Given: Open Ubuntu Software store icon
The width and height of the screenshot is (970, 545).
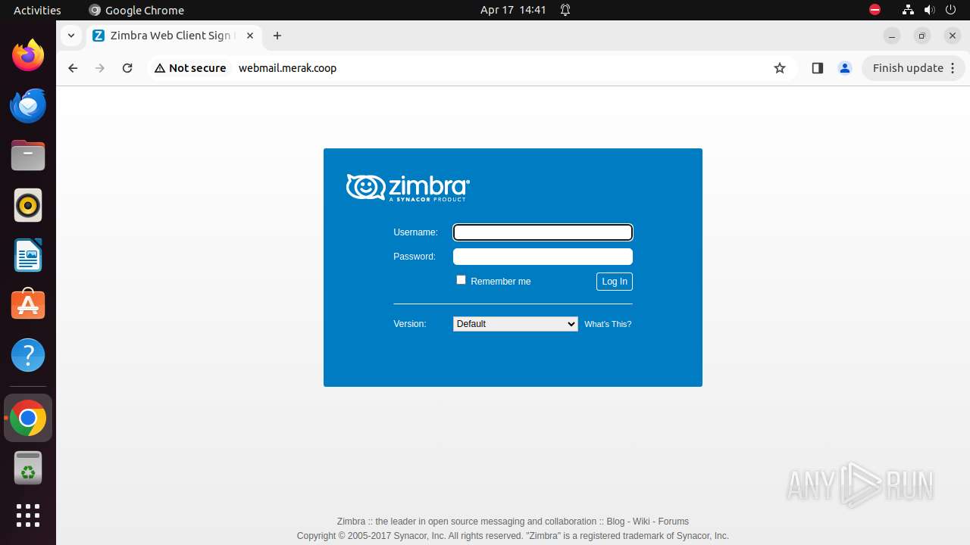Looking at the screenshot, I should click(28, 304).
